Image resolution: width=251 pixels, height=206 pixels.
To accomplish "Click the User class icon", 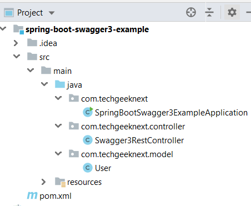I will click(88, 168).
